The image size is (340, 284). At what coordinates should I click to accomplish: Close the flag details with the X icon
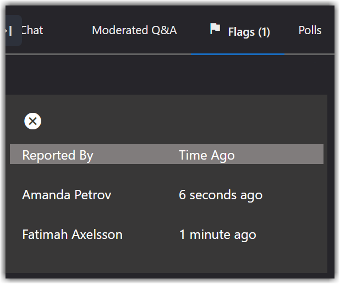point(33,121)
